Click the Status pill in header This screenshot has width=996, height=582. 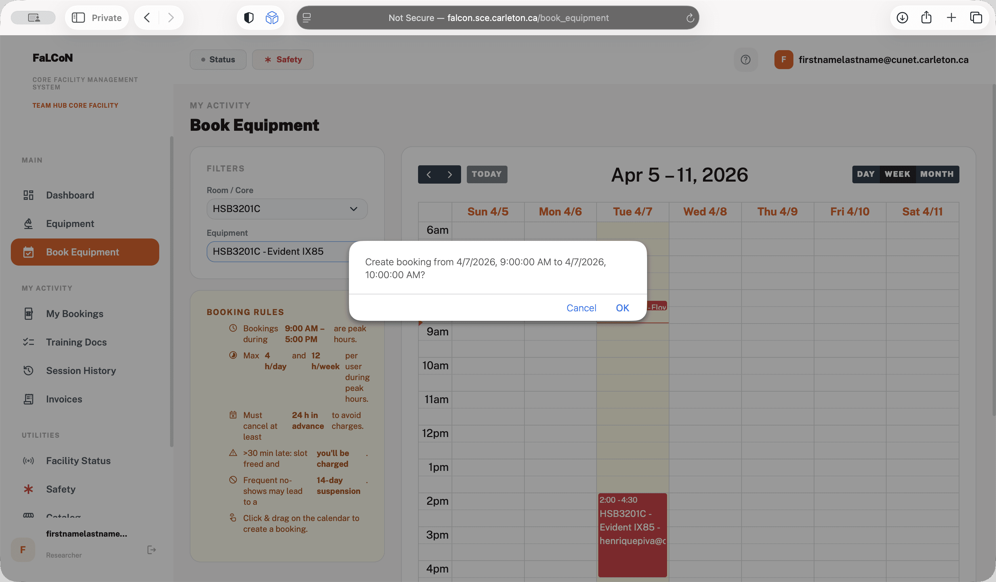[218, 60]
